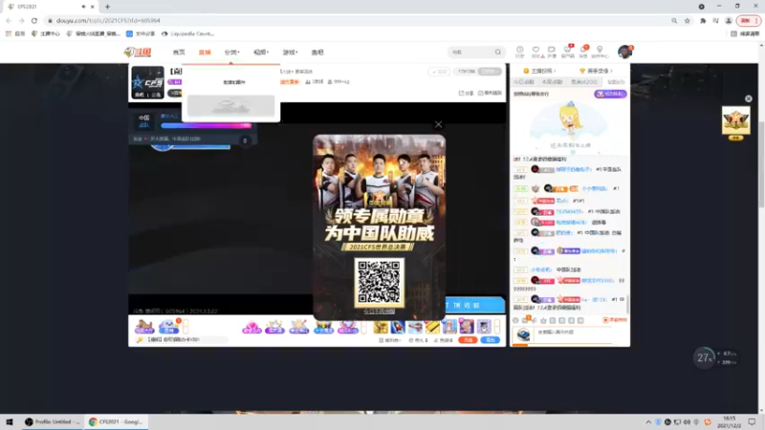Switch to the third chat ranking tab
The height and width of the screenshot is (430, 765).
[x=584, y=82]
